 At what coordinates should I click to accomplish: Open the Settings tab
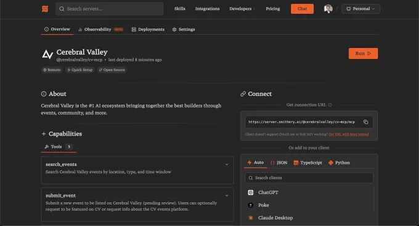click(x=184, y=29)
